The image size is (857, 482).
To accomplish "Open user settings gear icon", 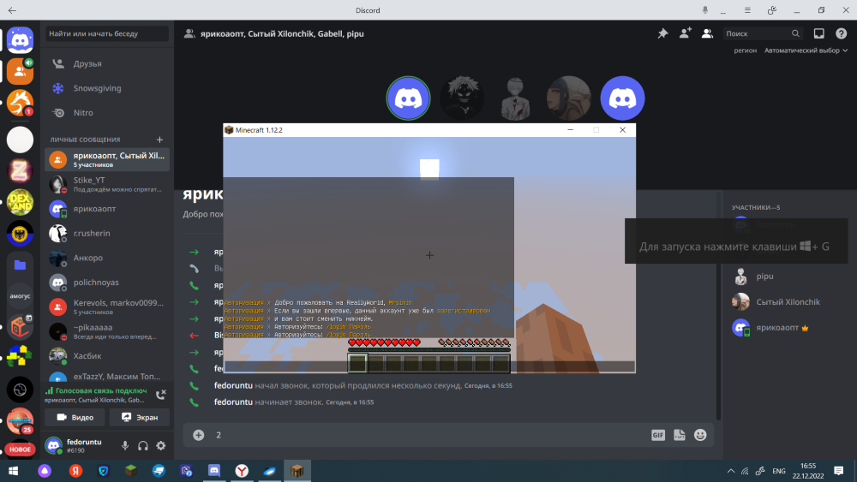I will coord(161,445).
